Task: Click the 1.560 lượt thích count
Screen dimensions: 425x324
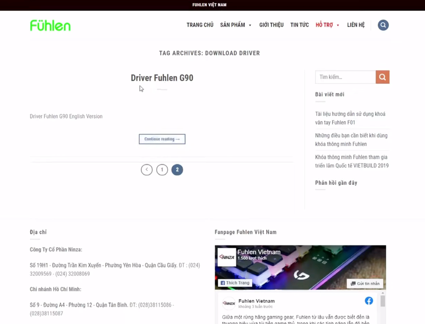Action: pyautogui.click(x=252, y=258)
